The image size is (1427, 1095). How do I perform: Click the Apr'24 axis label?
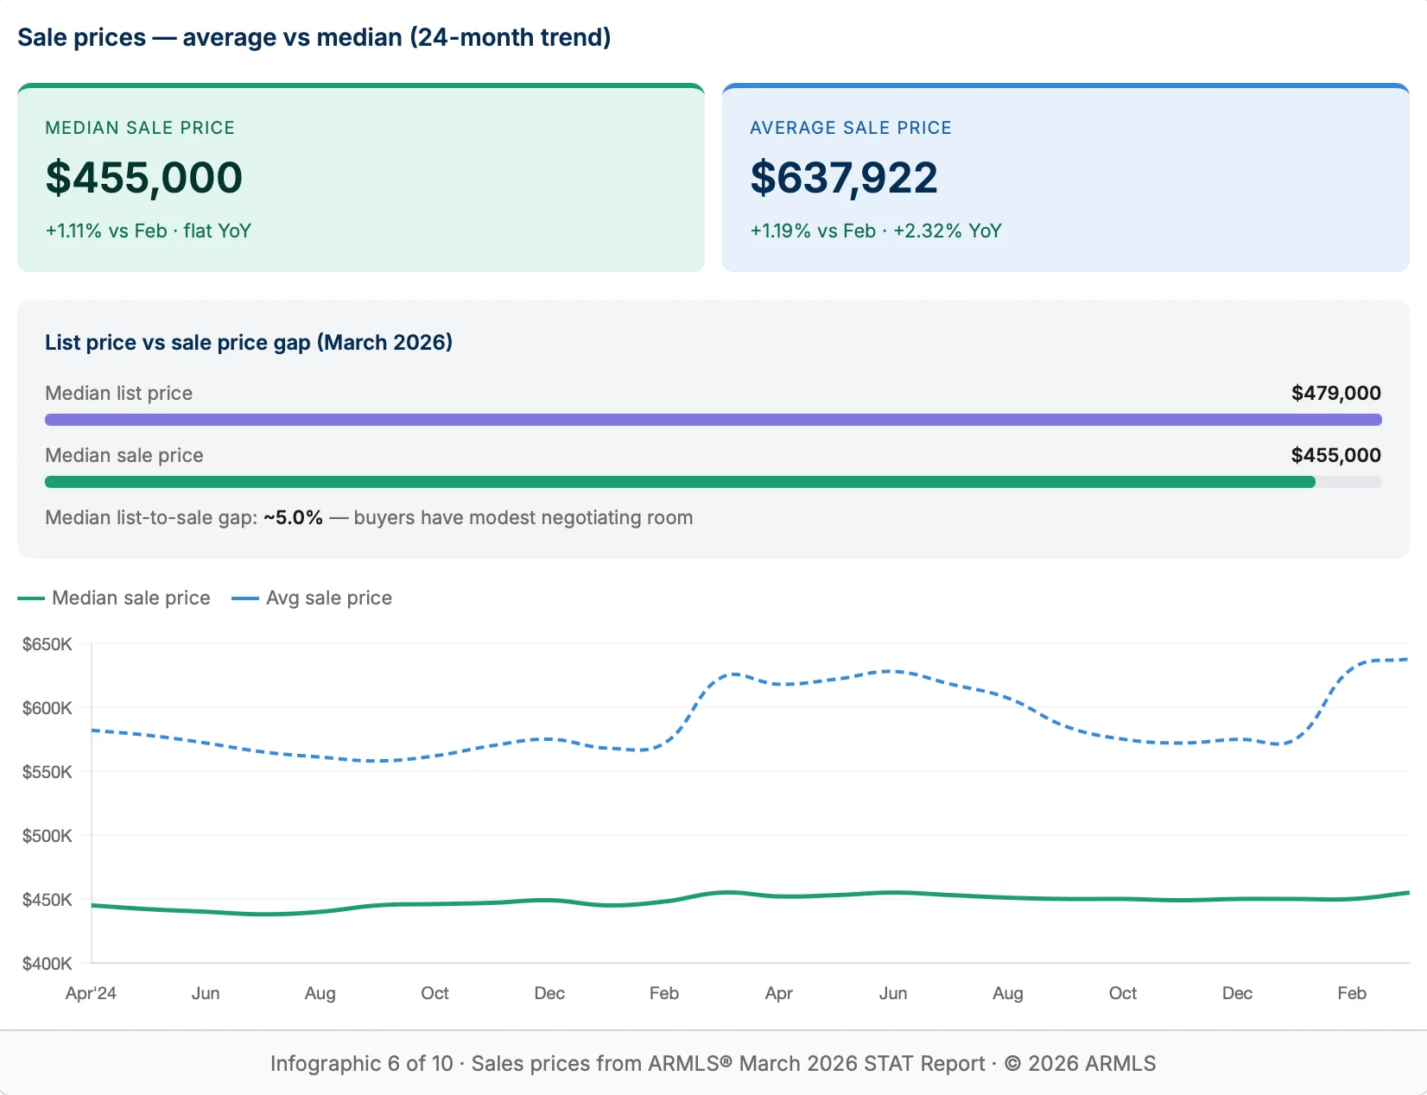pos(91,993)
